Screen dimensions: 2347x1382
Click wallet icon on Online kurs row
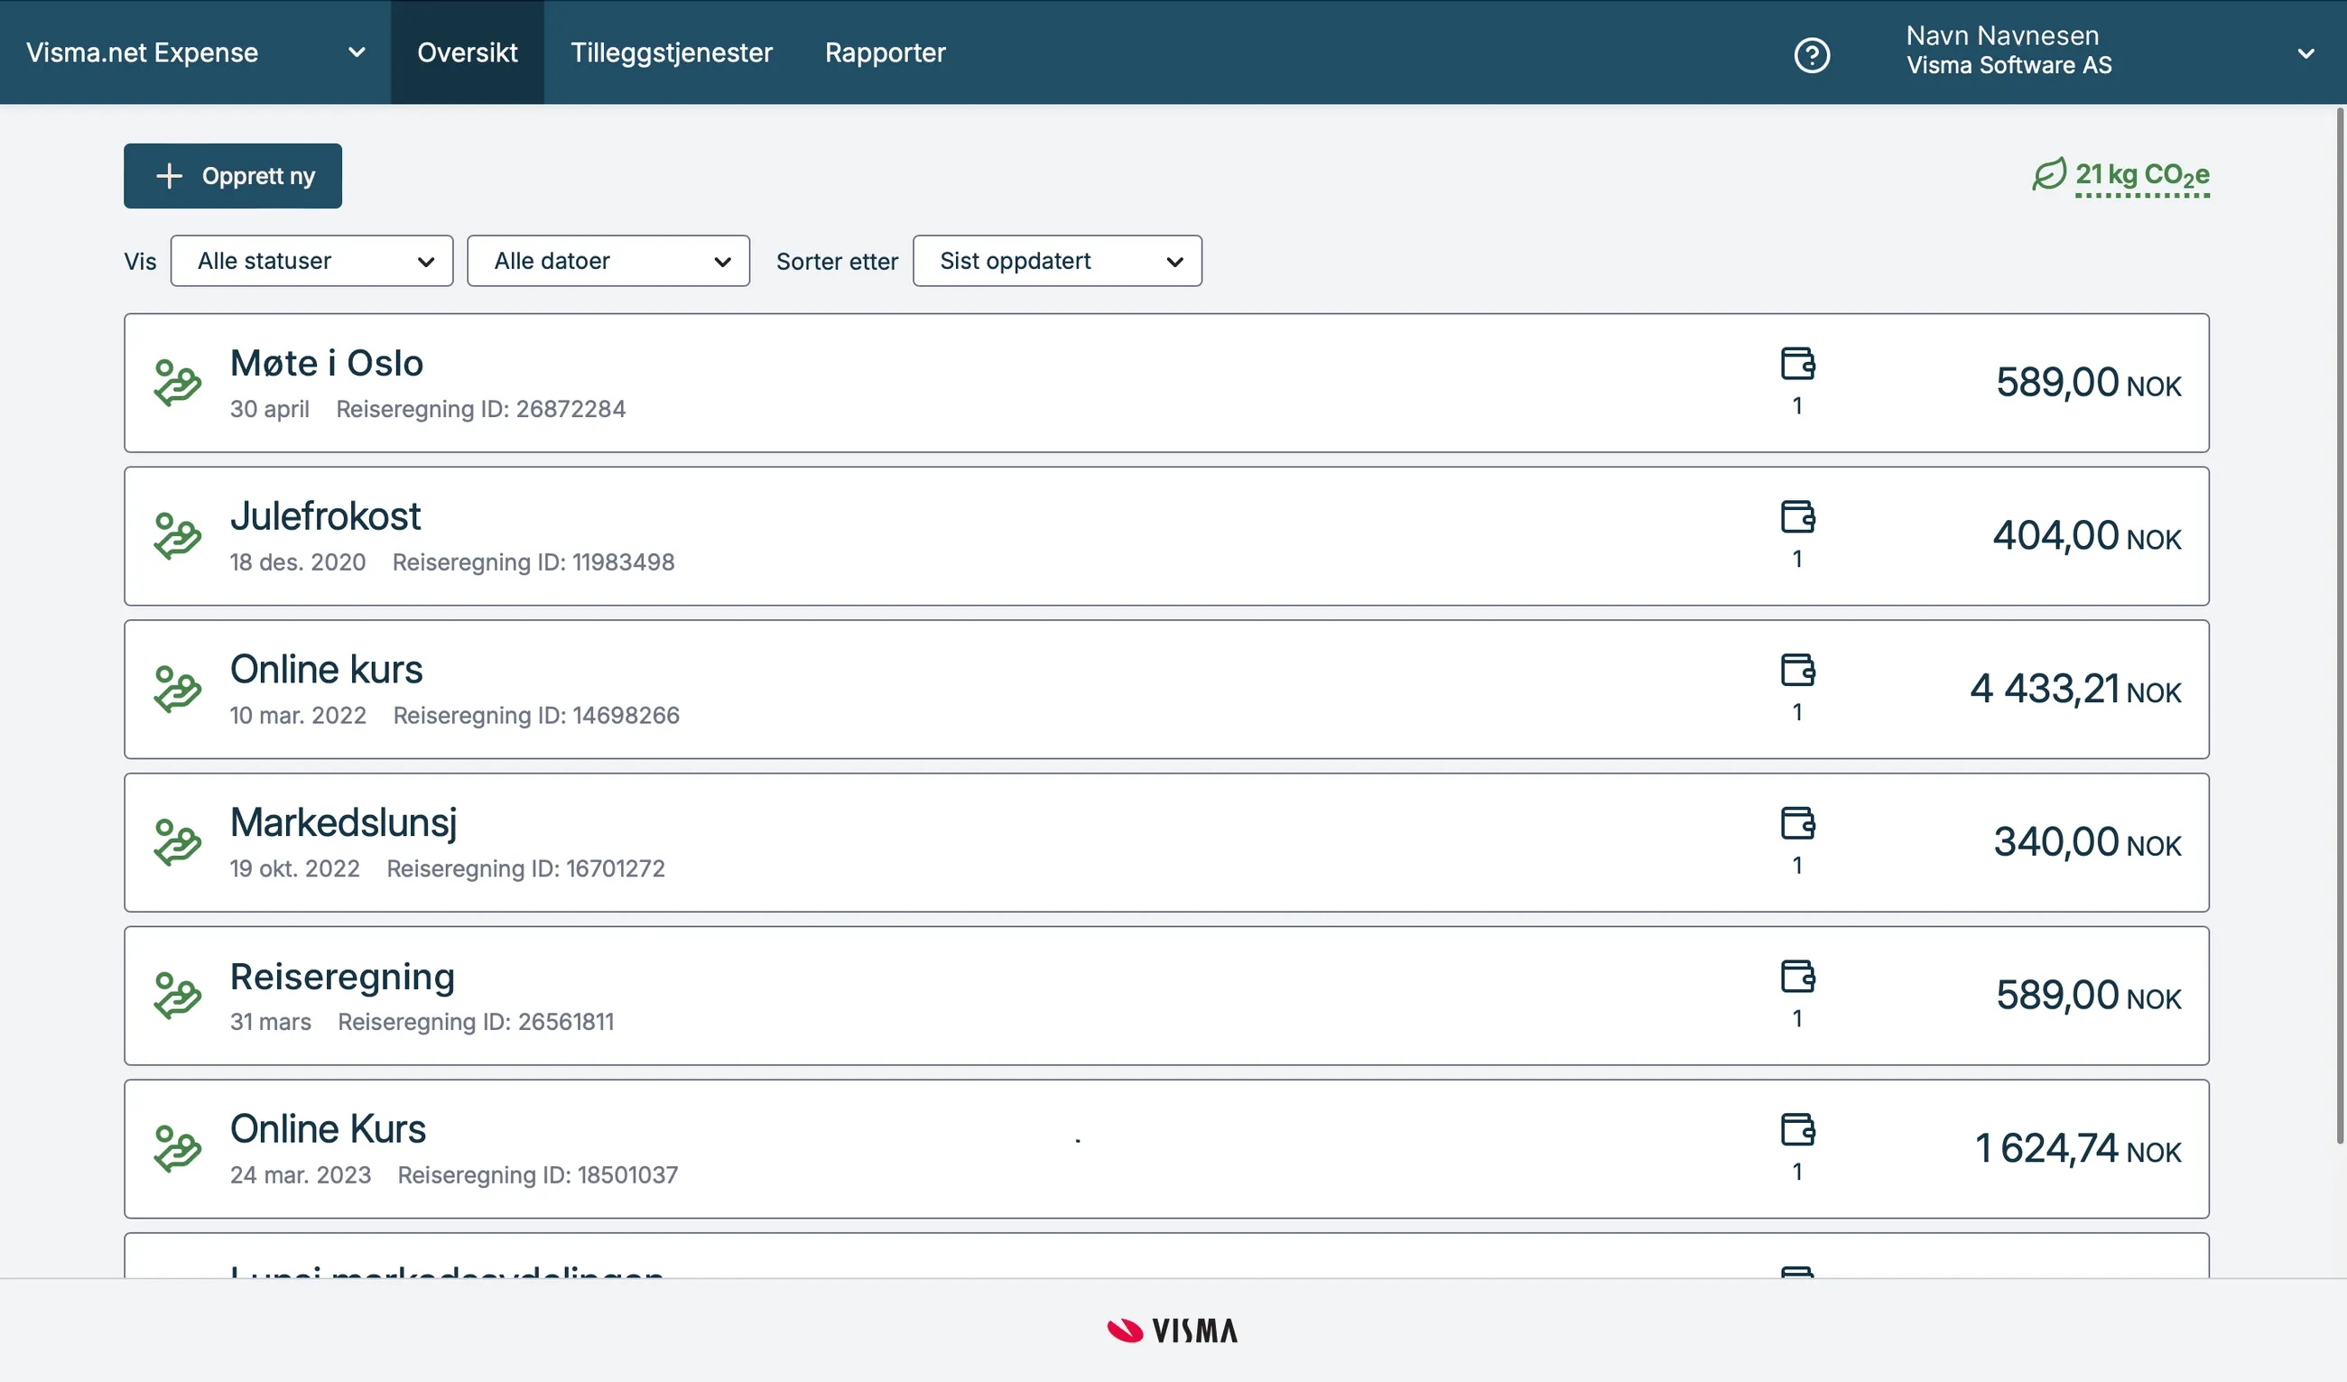1797,670
